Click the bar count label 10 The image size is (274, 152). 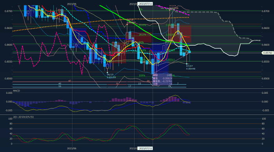tap(139, 84)
